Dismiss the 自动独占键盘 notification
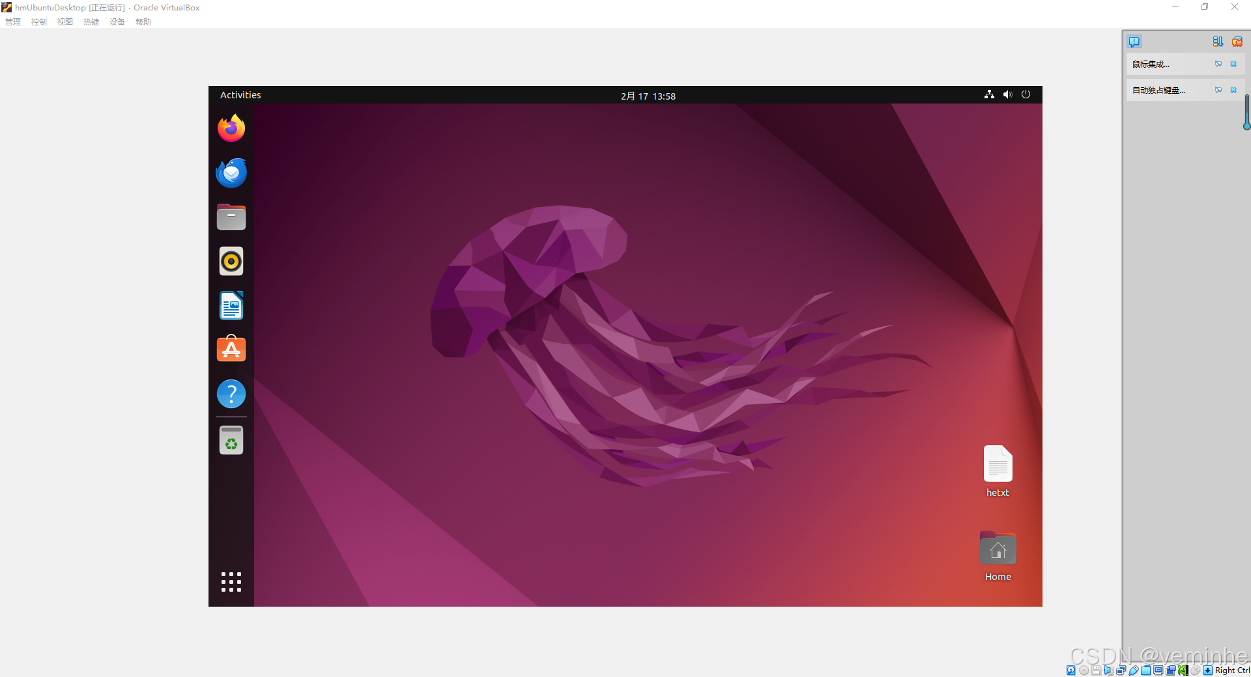This screenshot has width=1251, height=677. 1233,90
